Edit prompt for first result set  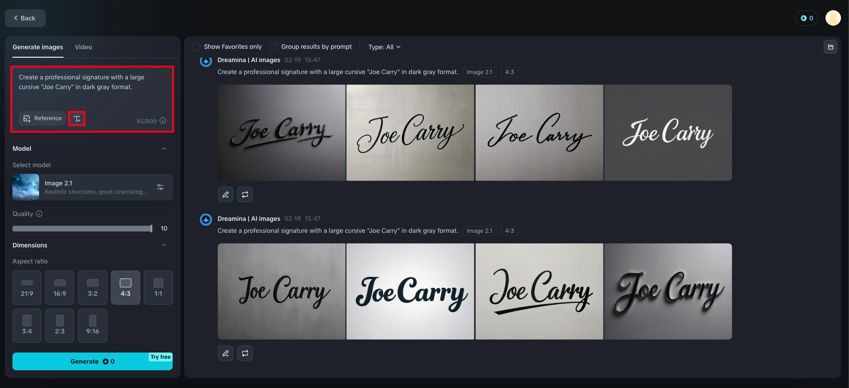point(225,194)
